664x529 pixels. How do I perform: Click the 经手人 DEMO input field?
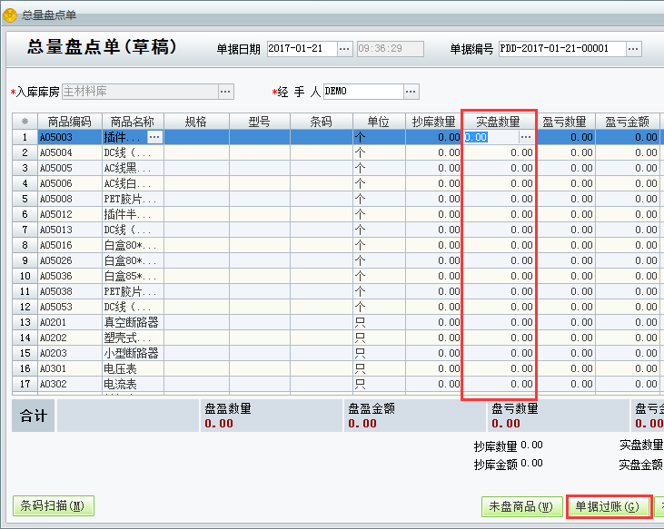click(363, 92)
